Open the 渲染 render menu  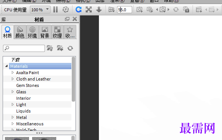coord(117,1)
